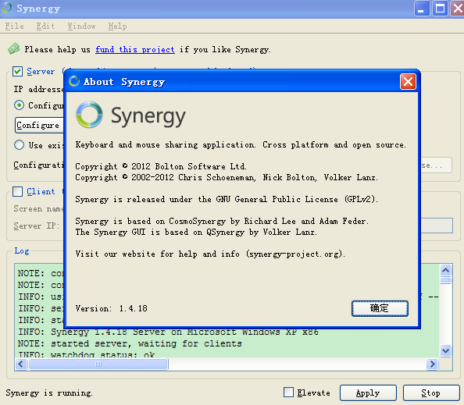The width and height of the screenshot is (464, 405).
Task: Click the About Synergy title bar icon
Action: [74, 81]
